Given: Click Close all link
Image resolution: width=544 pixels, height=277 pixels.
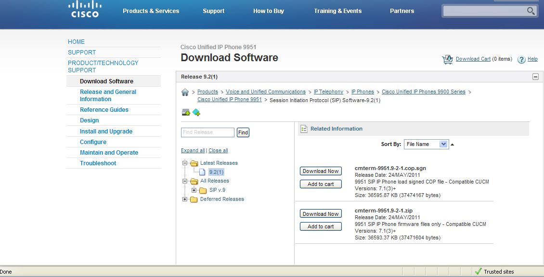Looking at the screenshot, I should click(218, 151).
